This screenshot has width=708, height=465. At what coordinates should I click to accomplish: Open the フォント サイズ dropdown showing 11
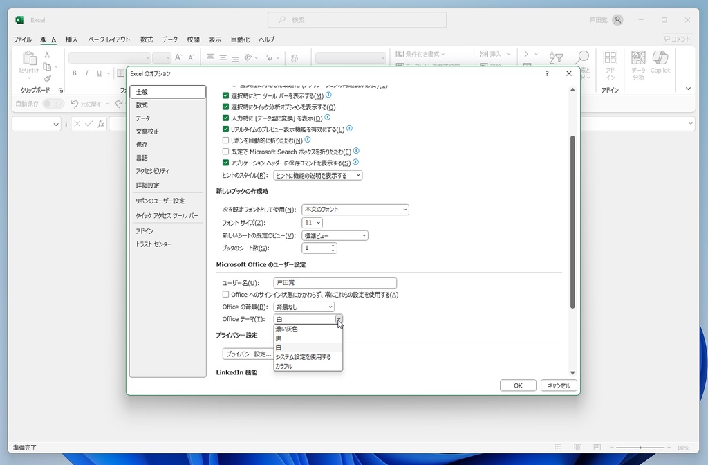pos(312,223)
